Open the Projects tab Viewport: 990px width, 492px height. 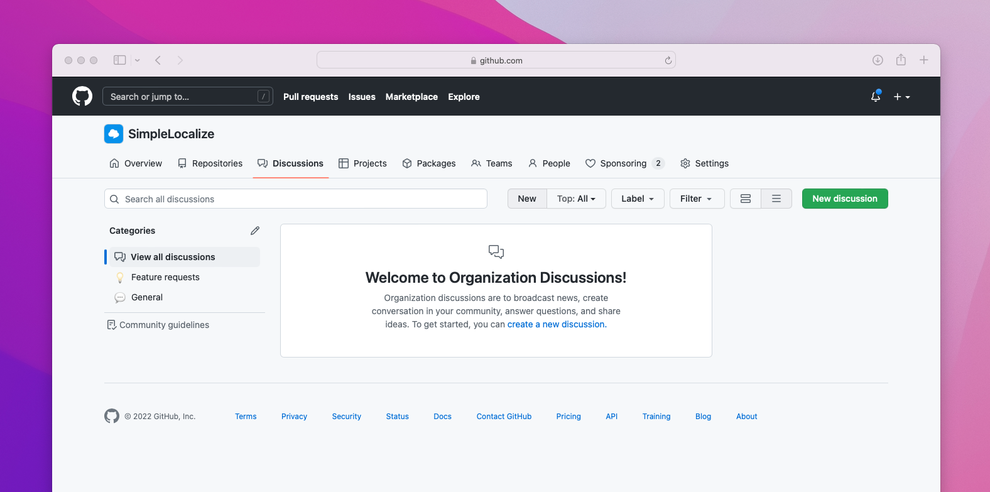click(362, 163)
